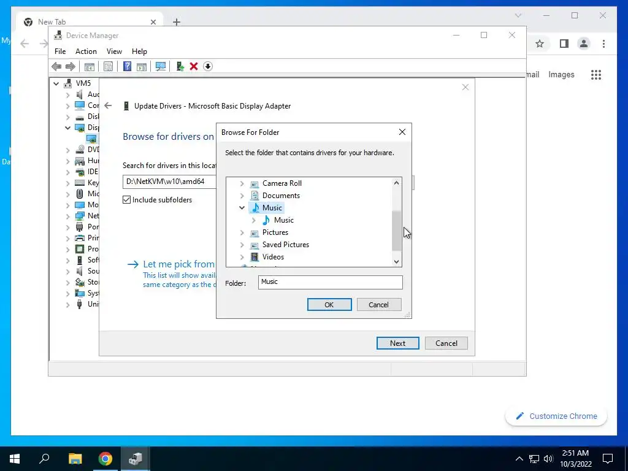Uncheck Include subfolders checkbox
This screenshot has width=628, height=471.
point(126,200)
